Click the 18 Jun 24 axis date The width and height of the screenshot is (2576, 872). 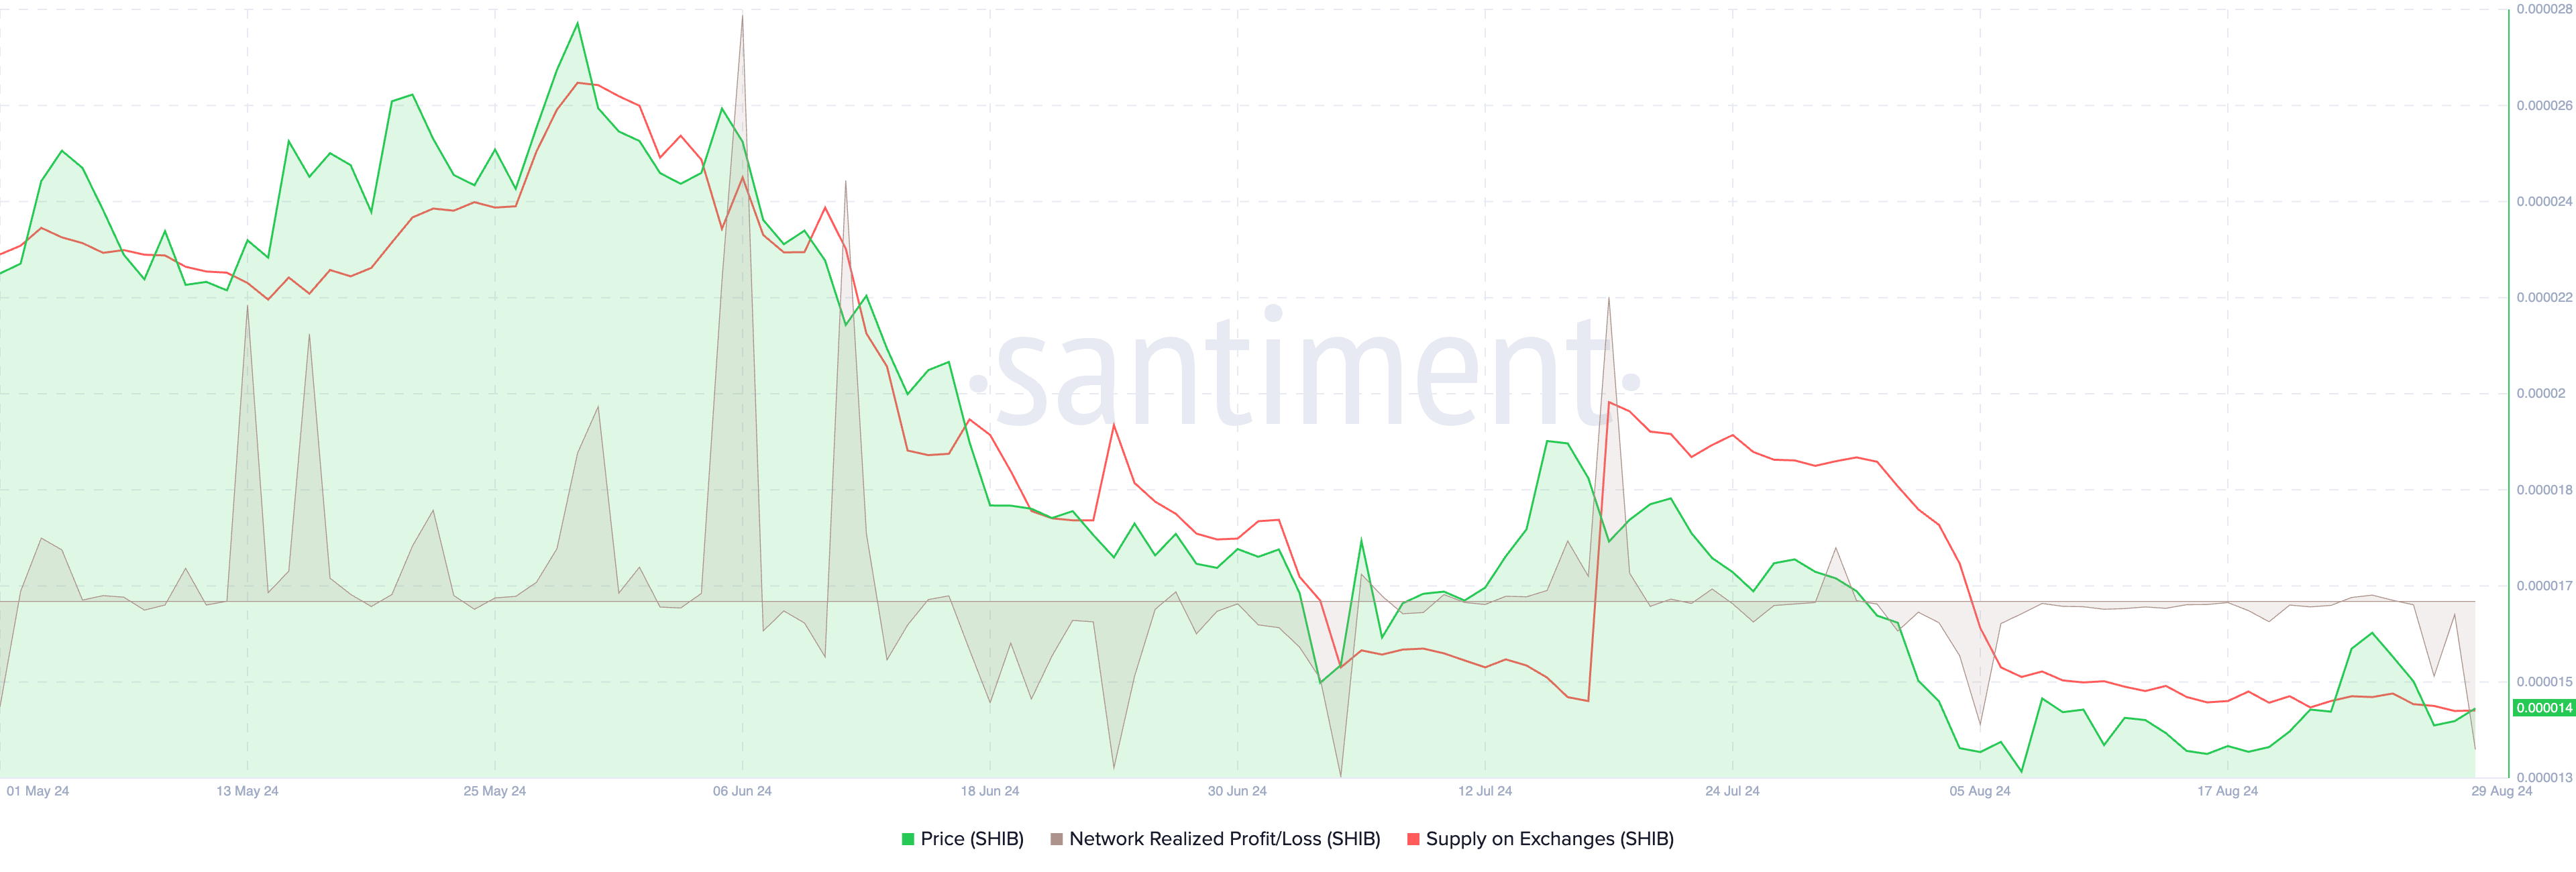tap(990, 791)
